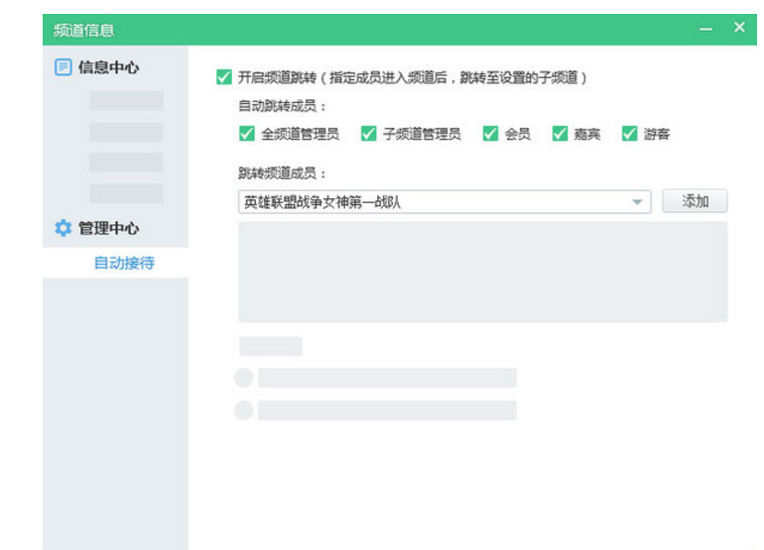
Task: Click the 管理中心 gear icon
Action: click(x=63, y=228)
